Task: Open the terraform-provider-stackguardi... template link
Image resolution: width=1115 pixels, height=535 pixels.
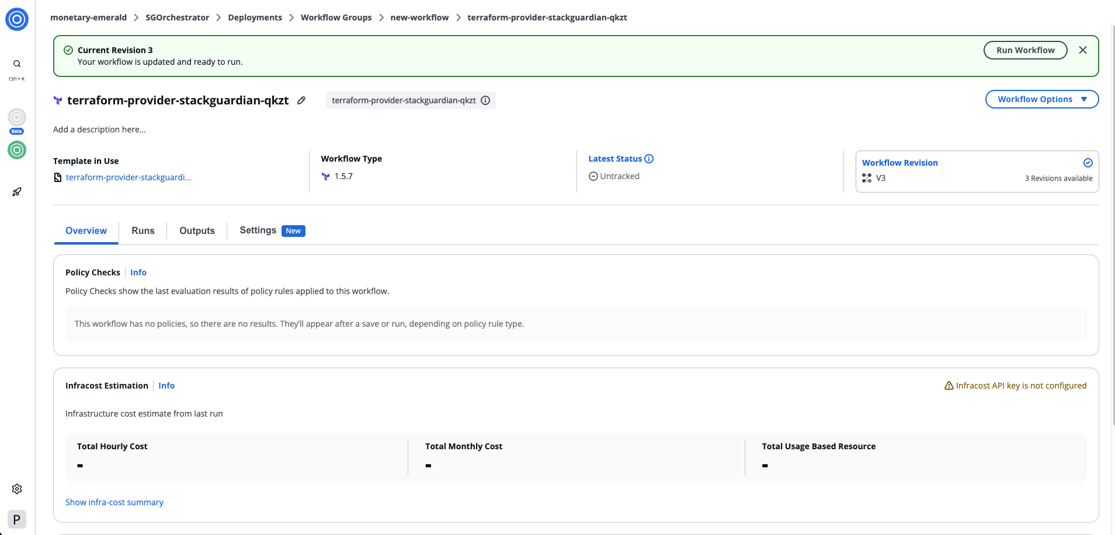Action: point(128,177)
